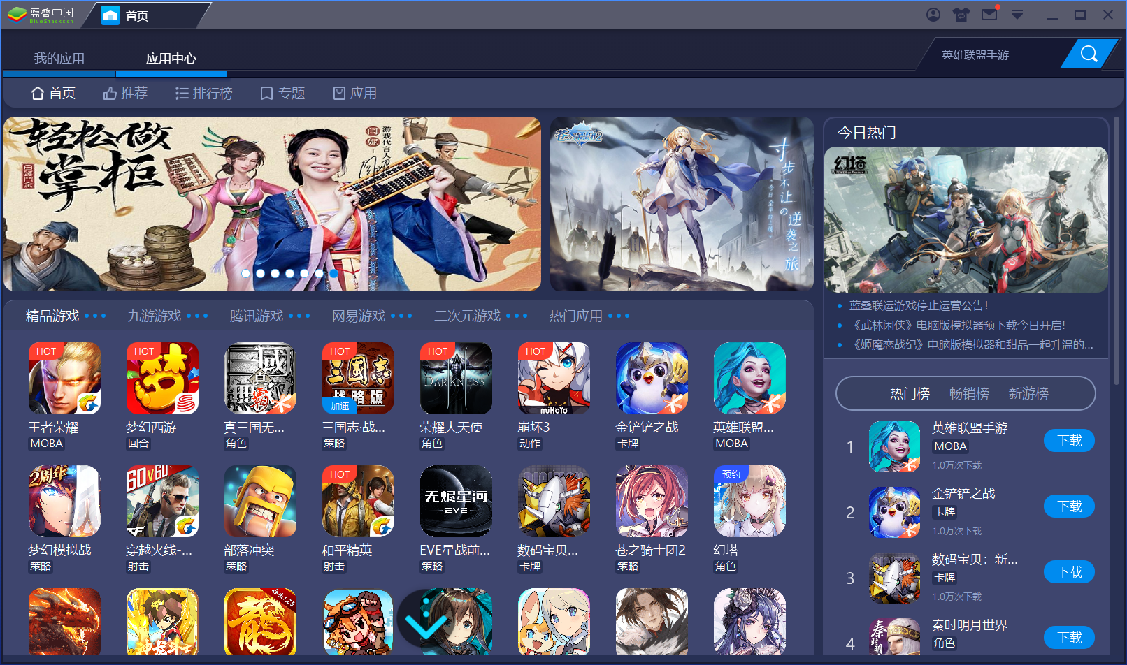Viewport: 1127px width, 665px height.
Task: Select the 畅销榜 ranking tab
Action: [969, 394]
